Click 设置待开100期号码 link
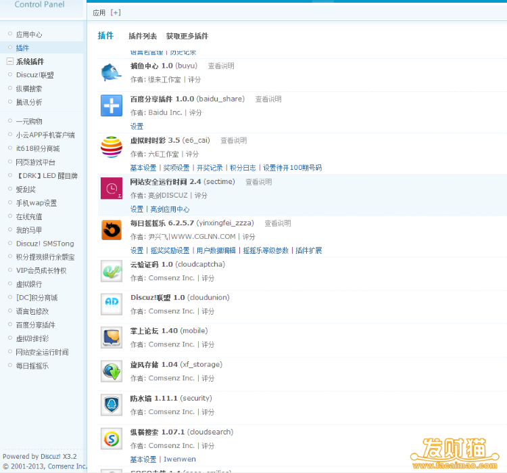Viewport: 507px width, 473px height. click(292, 168)
